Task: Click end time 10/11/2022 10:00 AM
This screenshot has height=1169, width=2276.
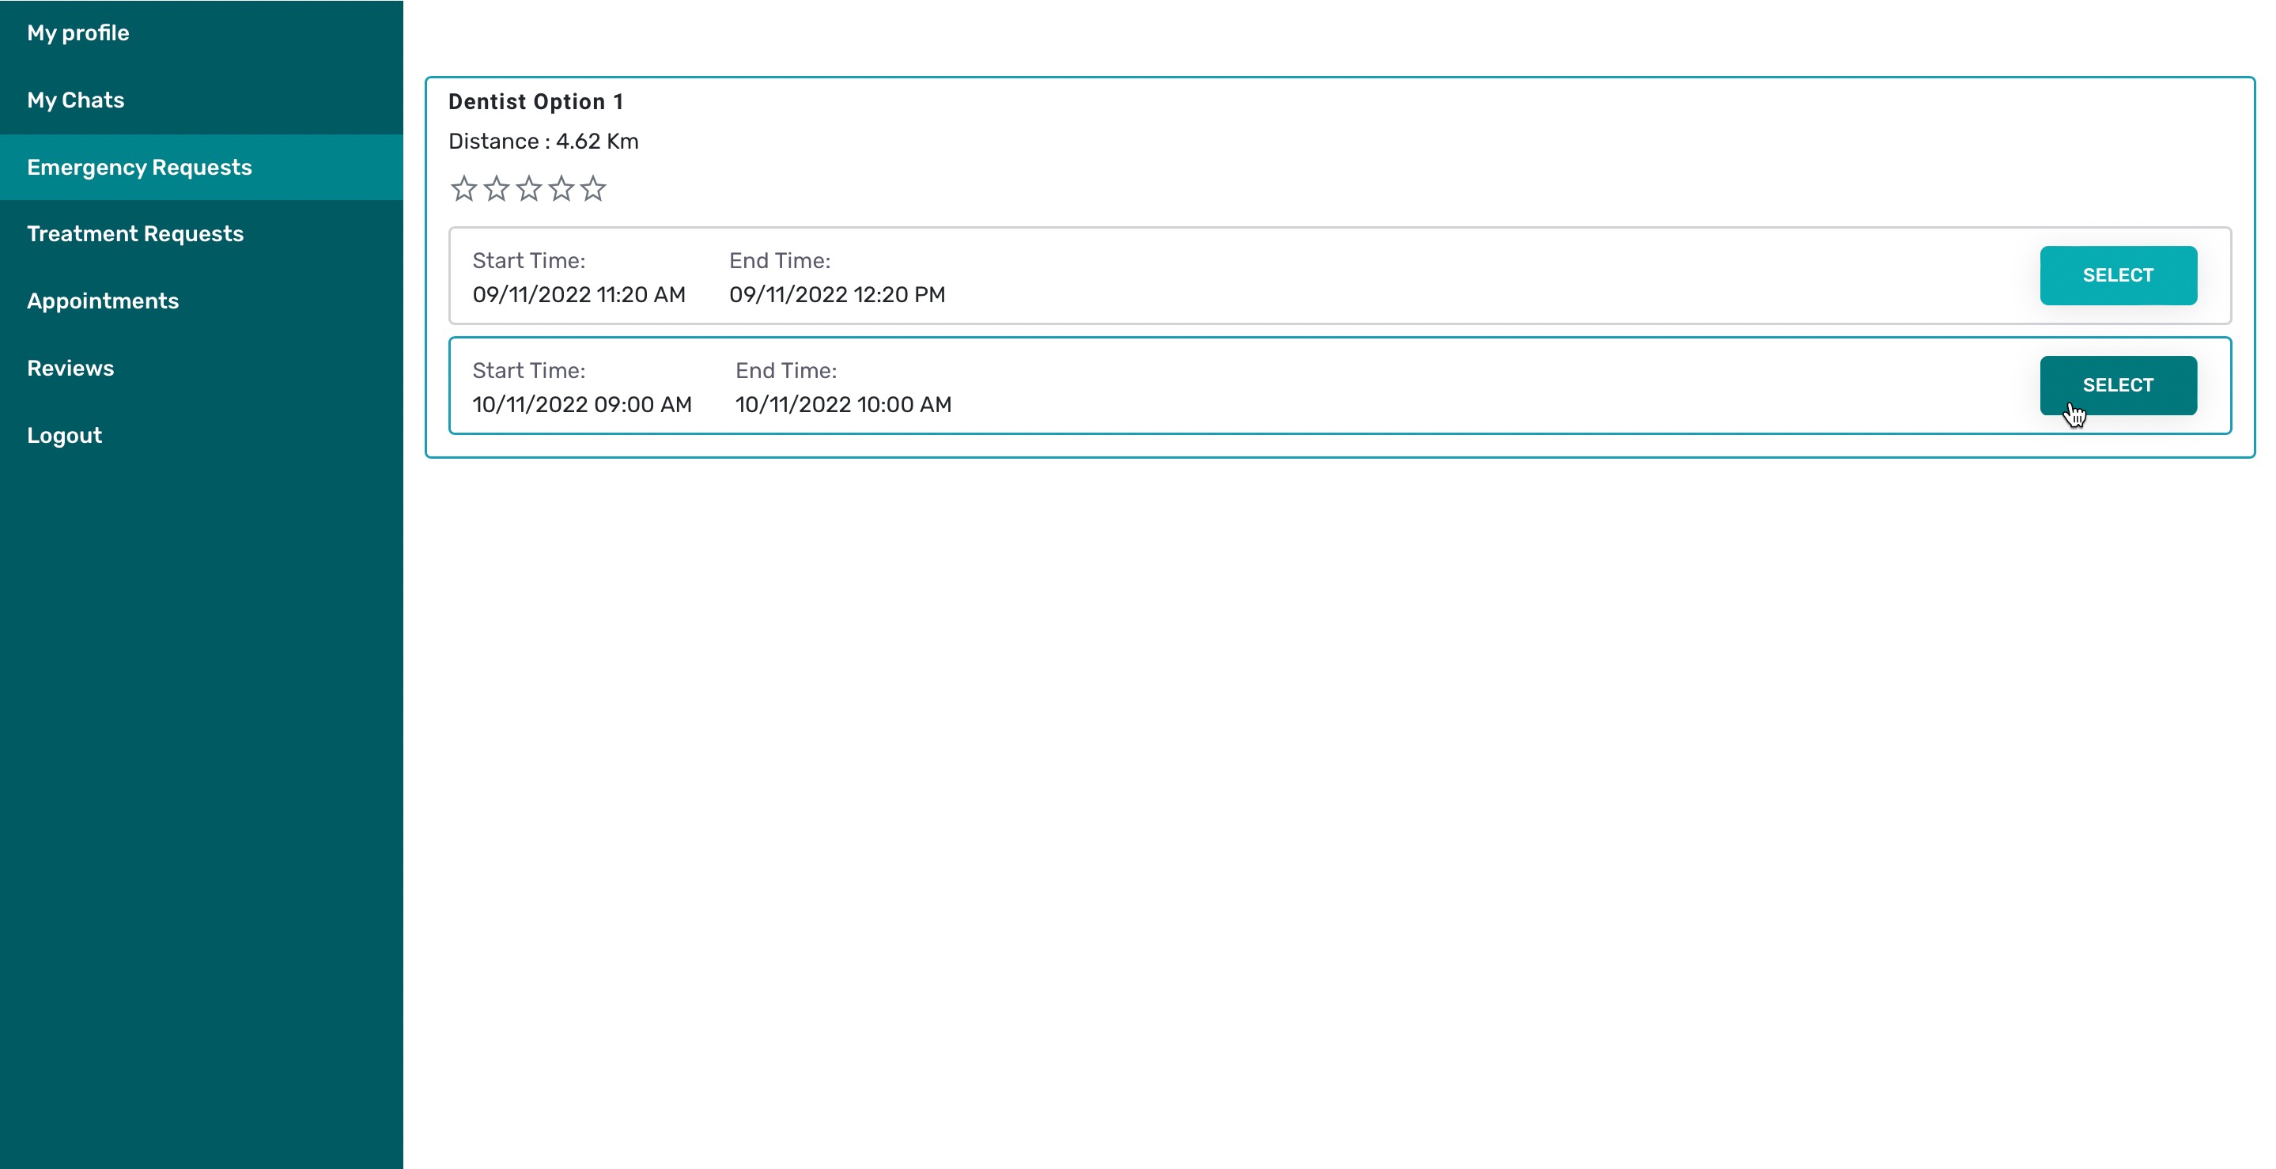Action: (843, 405)
